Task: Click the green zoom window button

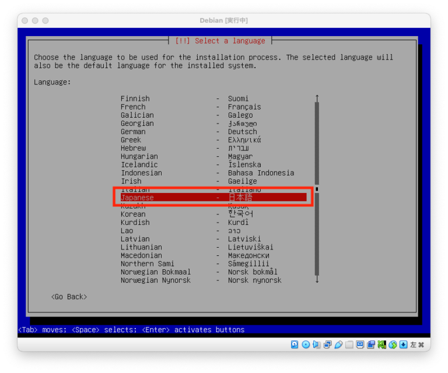Action: click(x=46, y=20)
